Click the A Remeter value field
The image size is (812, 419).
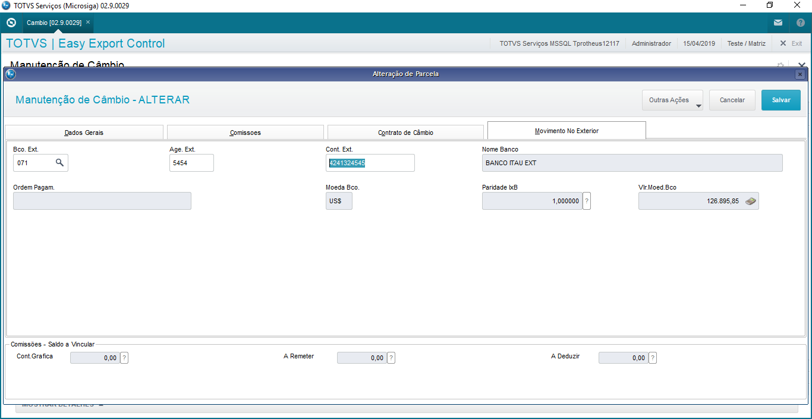coord(362,358)
